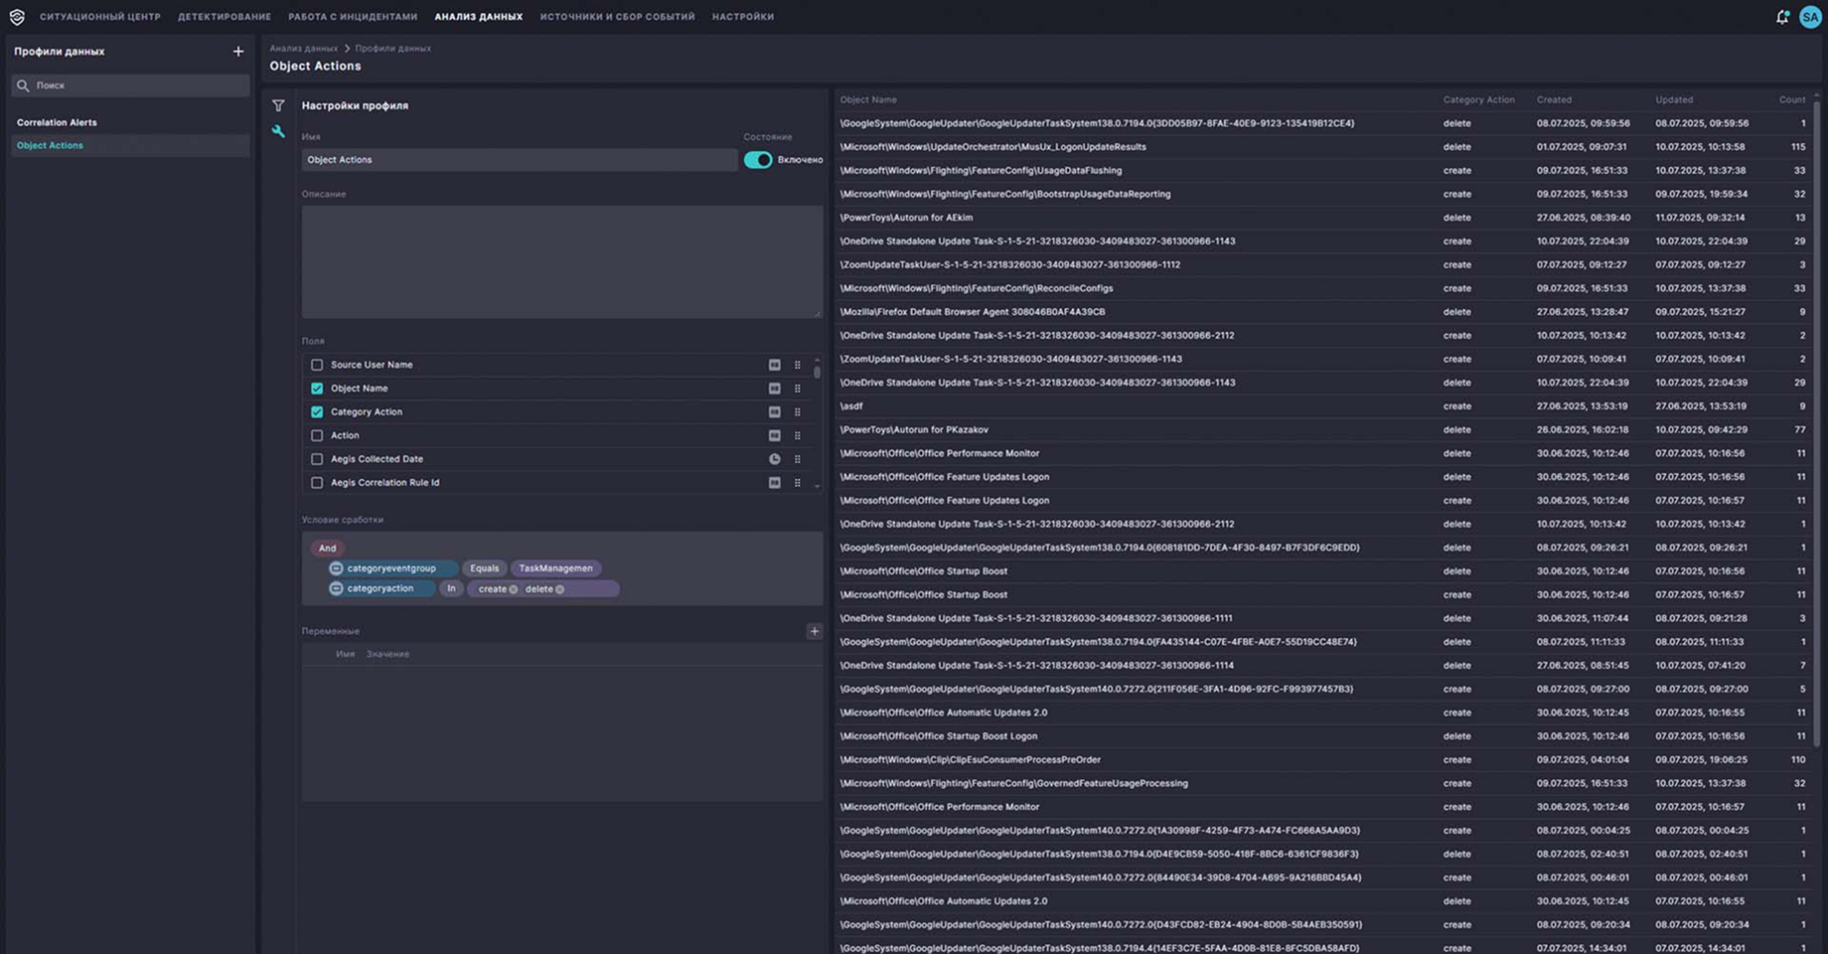Add a variable with the plus button
Viewport: 1828px width, 954px height.
coord(814,631)
